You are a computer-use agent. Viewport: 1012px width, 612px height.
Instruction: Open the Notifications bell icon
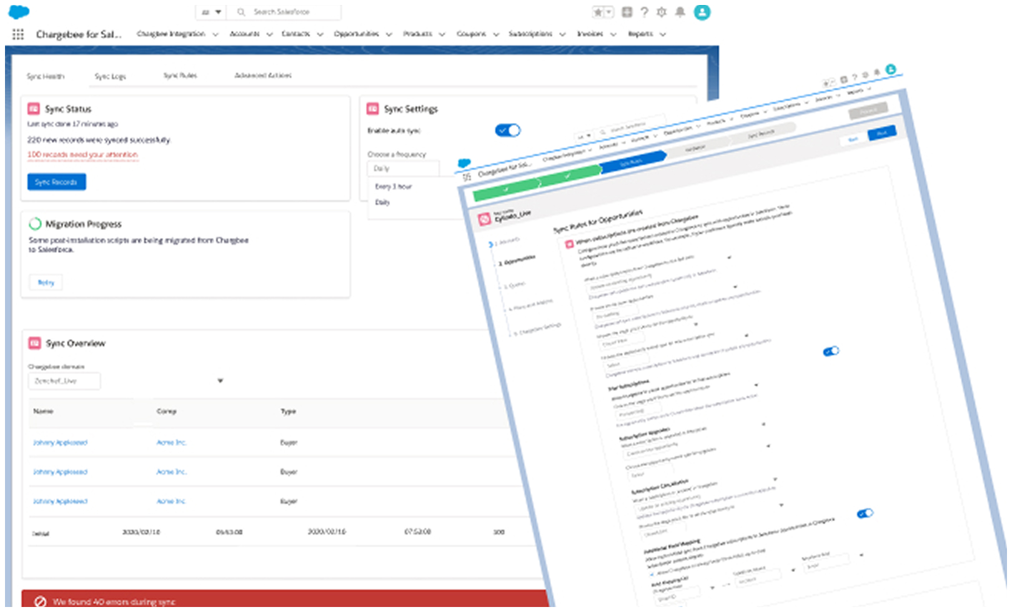(680, 12)
